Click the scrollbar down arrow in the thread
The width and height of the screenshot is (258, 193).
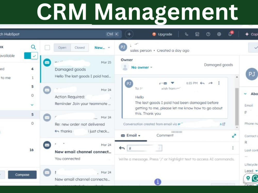(x=237, y=127)
